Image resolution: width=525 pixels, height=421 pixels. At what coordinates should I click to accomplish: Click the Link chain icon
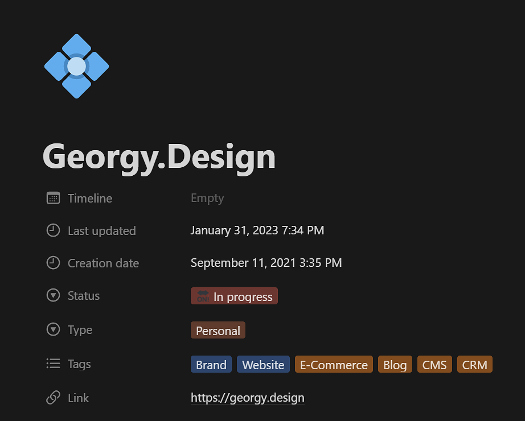(x=53, y=398)
